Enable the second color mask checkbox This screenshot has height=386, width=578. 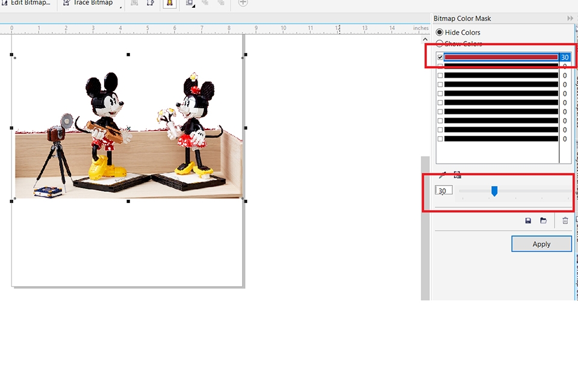point(440,66)
